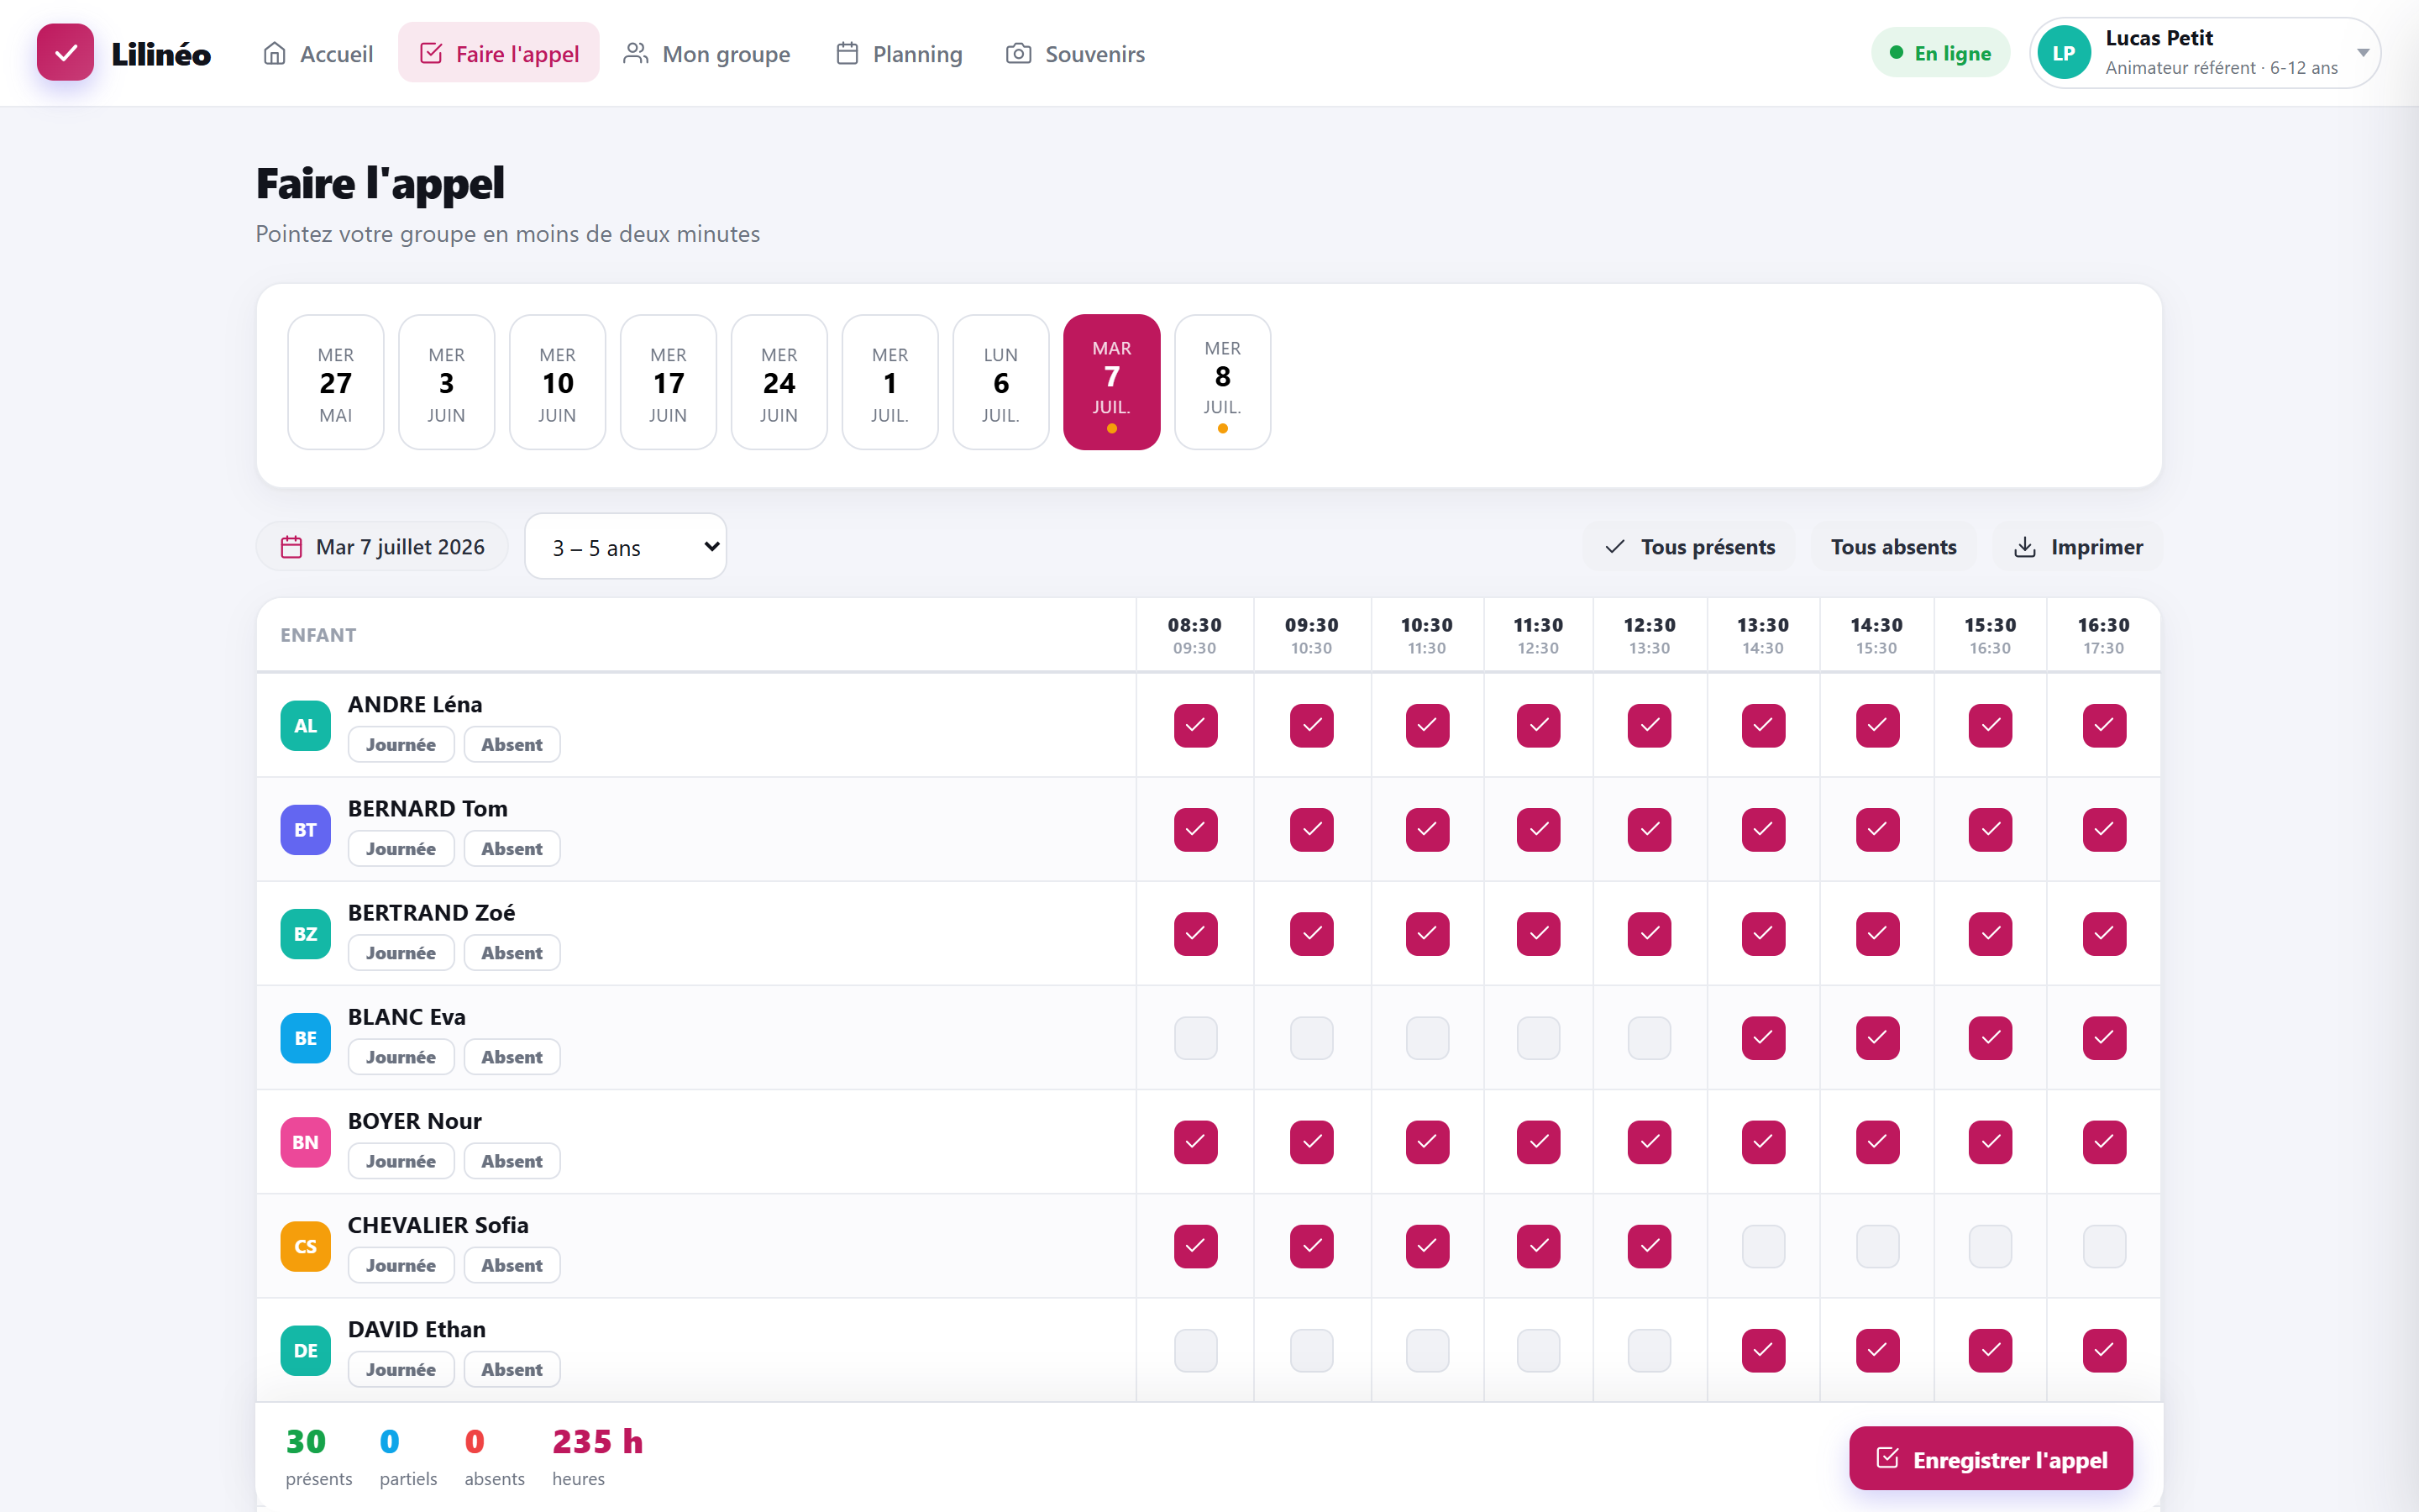Select the Mer 8 juil. date card
This screenshot has height=1512, width=2419.
click(1222, 383)
